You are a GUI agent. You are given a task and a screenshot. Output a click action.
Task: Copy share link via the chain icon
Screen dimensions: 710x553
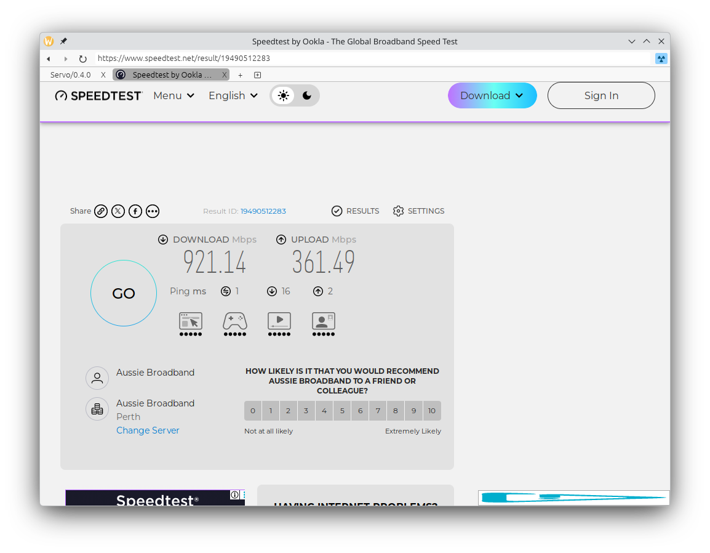click(101, 211)
